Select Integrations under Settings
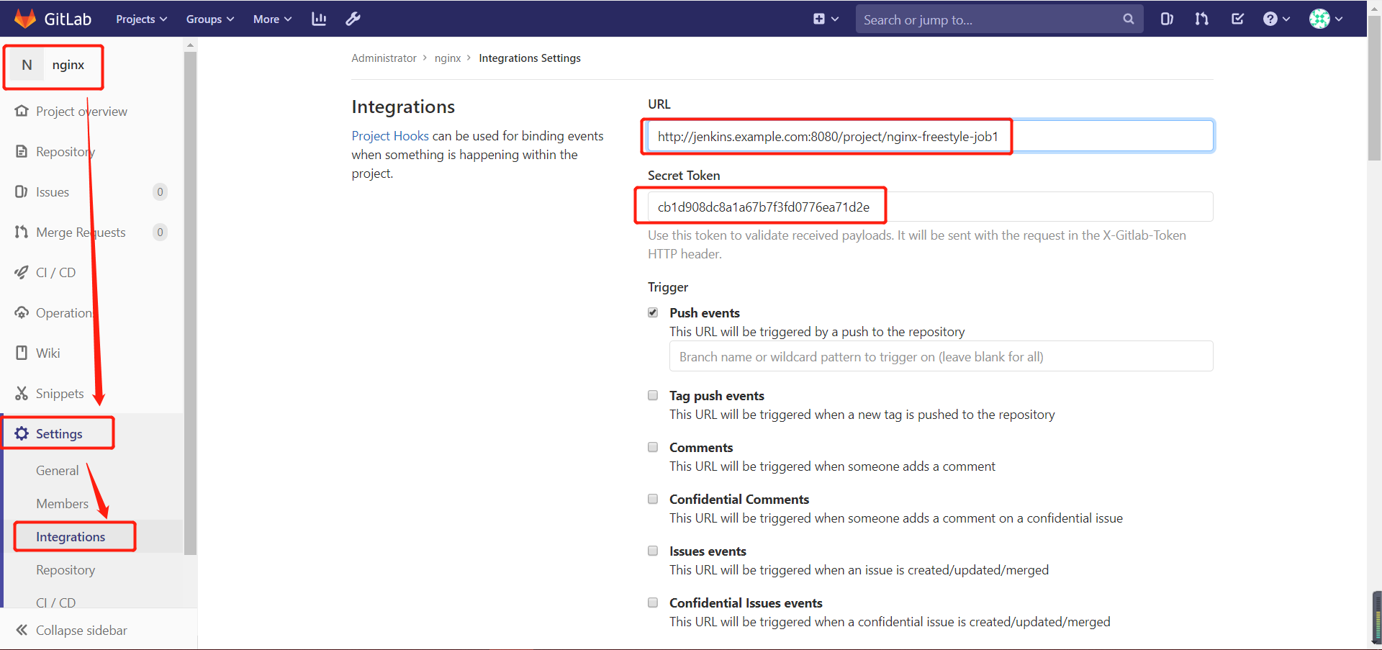Screen dimensions: 1382x650 pyautogui.click(x=71, y=537)
